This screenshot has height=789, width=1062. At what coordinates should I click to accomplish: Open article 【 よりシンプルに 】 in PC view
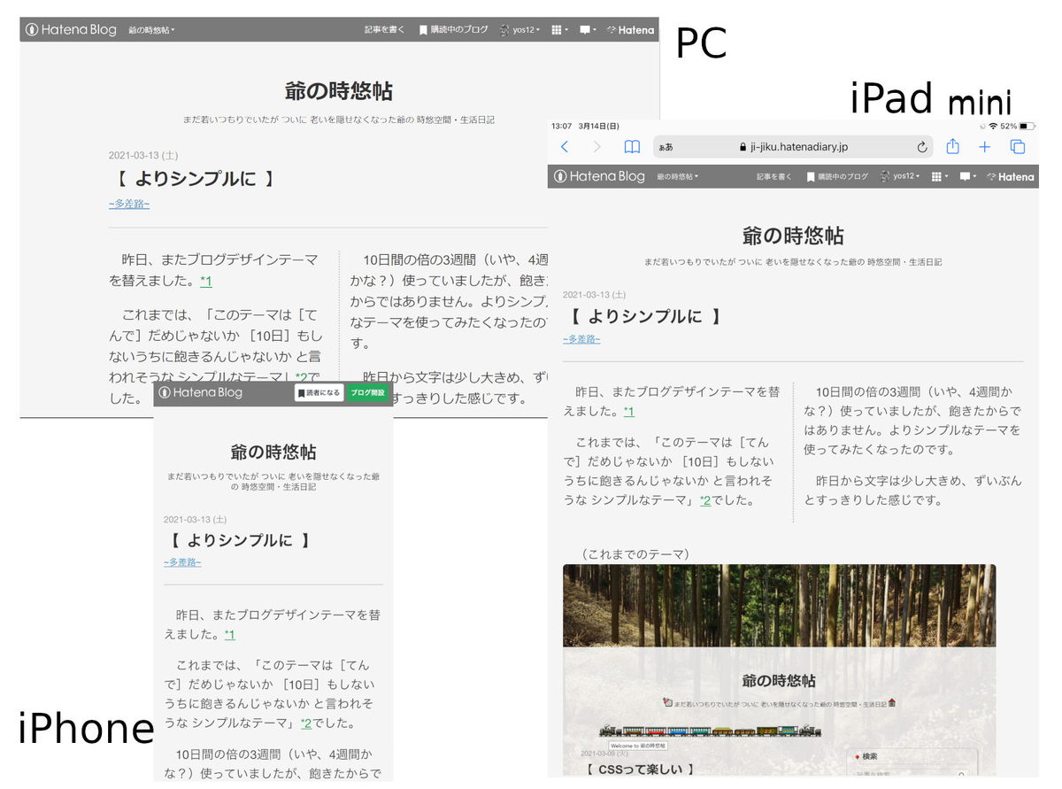pyautogui.click(x=196, y=179)
